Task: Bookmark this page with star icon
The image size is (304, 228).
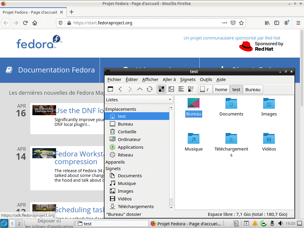Action: coord(241,23)
